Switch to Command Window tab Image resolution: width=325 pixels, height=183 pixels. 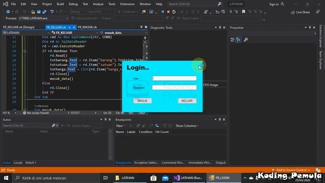pyautogui.click(x=173, y=163)
